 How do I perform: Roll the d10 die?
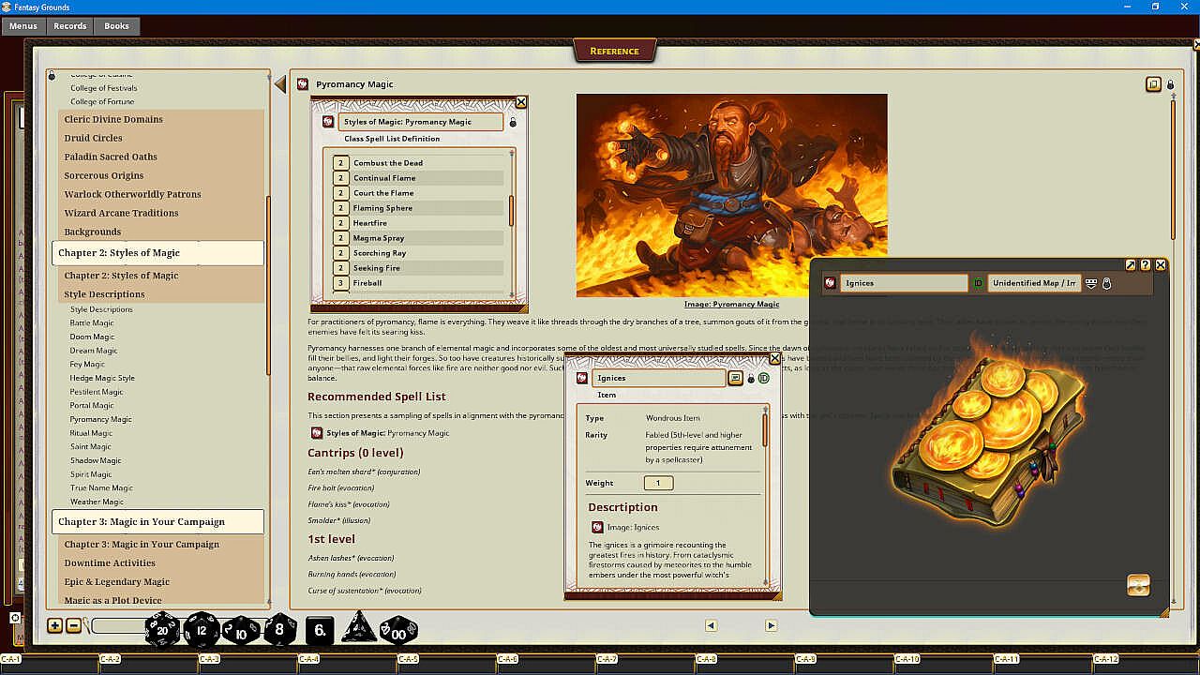(241, 630)
